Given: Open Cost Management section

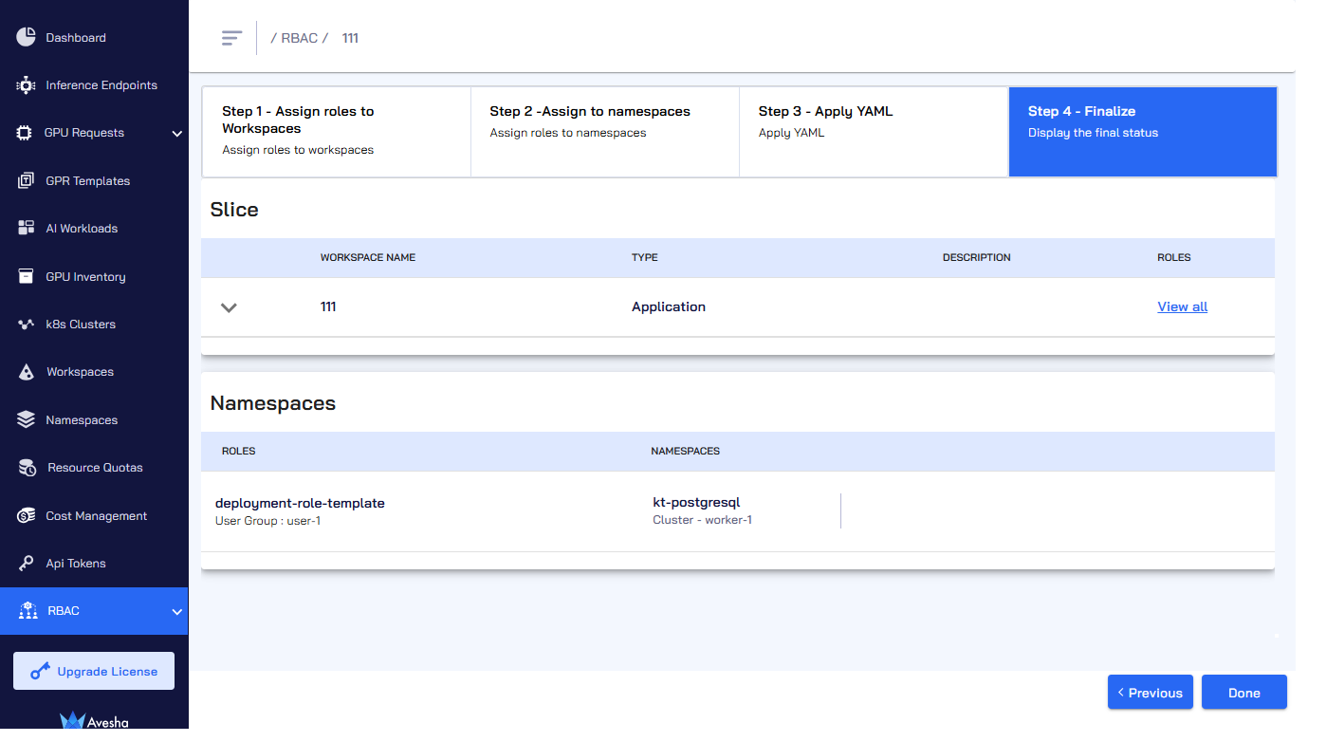Looking at the screenshot, I should [x=97, y=516].
